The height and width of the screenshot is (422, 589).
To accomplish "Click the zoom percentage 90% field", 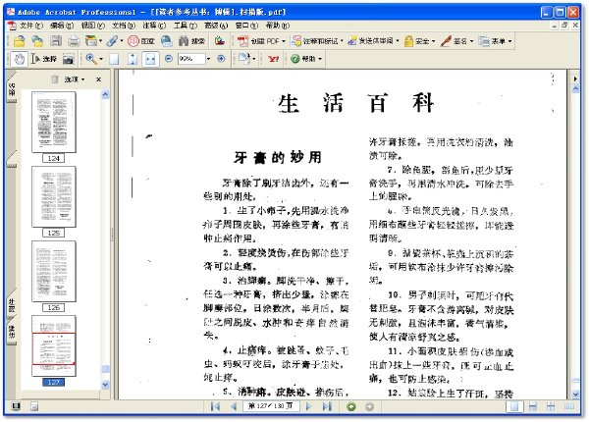I will pyautogui.click(x=191, y=59).
